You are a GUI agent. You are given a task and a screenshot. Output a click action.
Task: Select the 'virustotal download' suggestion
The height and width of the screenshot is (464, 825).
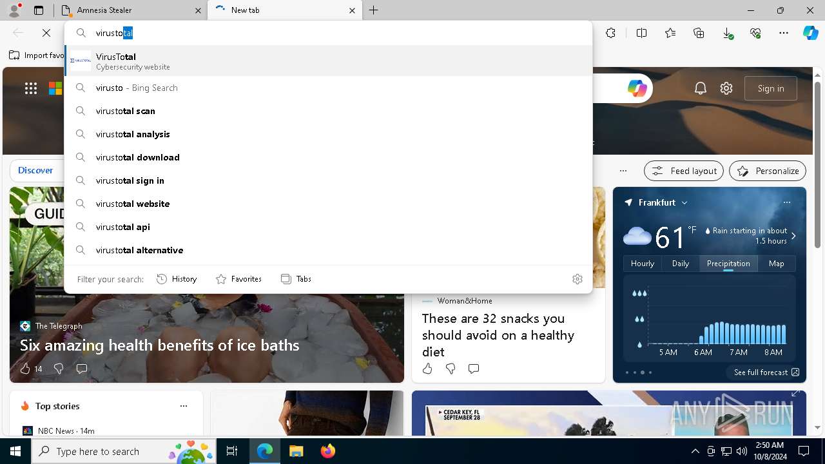point(328,157)
